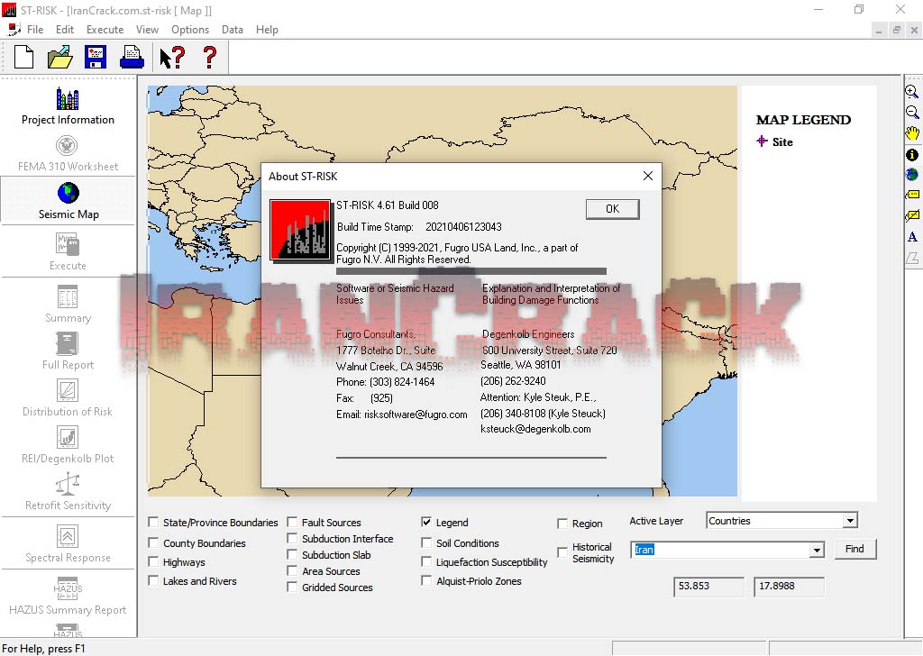Click the Save icon in the toolbar

click(95, 56)
